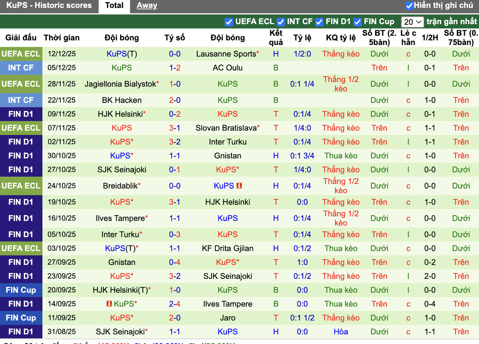Select the INT CF label dated 05/12/25
This screenshot has height=344, width=479.
21,68
